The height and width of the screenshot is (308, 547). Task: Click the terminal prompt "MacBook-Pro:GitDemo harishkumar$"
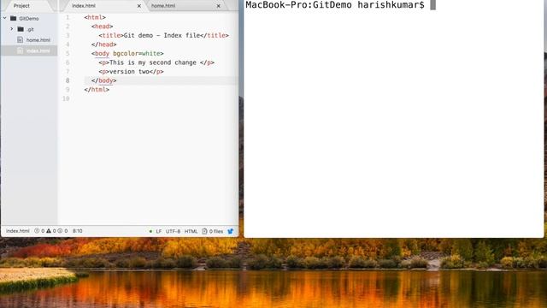335,5
